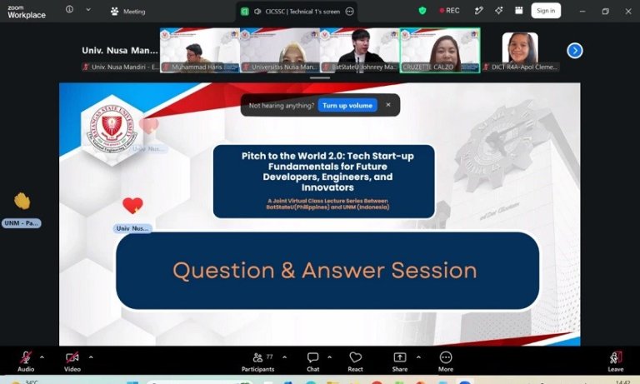Click the Share screen icon
640x384 pixels.
400,358
